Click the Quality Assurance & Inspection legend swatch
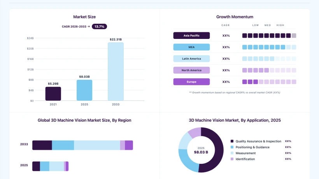319x179 pixels. tap(232, 141)
